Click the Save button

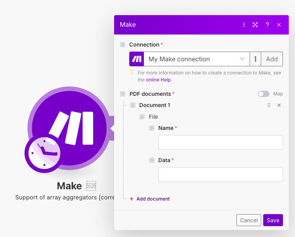click(273, 220)
